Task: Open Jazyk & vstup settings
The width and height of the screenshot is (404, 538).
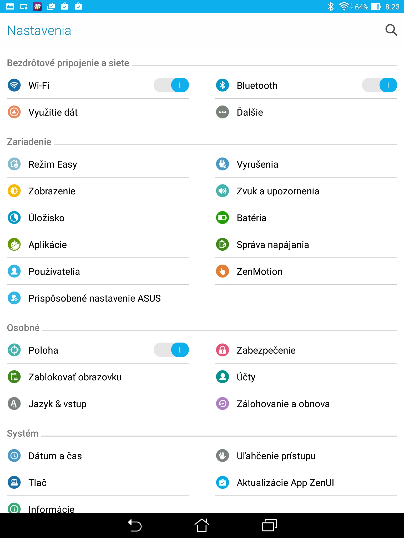Action: 57,404
